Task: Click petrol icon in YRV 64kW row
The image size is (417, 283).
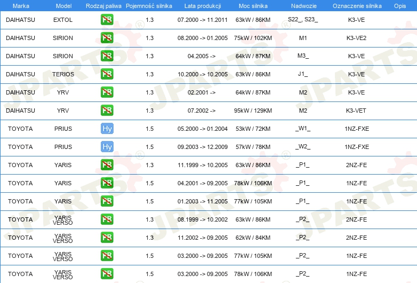Action: point(107,92)
